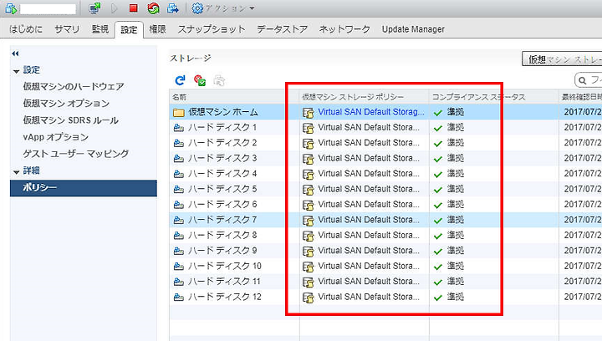The height and width of the screenshot is (341, 602).
Task: Click disk icon of ハード ディスク 9
Action: pos(179,251)
